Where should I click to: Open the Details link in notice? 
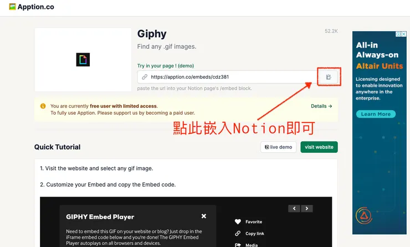pyautogui.click(x=321, y=106)
